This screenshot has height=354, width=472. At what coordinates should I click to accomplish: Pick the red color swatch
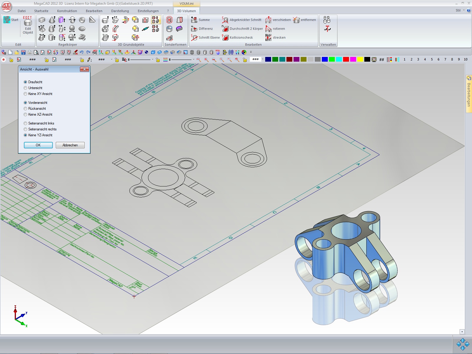[x=346, y=59]
